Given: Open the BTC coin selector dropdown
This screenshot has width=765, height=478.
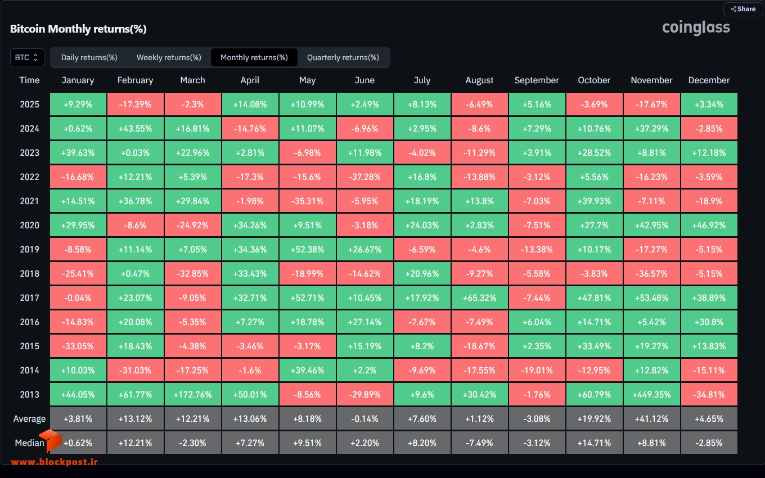Looking at the screenshot, I should pyautogui.click(x=27, y=57).
